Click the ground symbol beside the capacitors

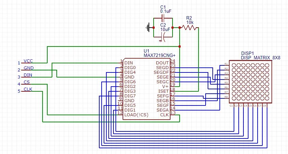click(148, 28)
